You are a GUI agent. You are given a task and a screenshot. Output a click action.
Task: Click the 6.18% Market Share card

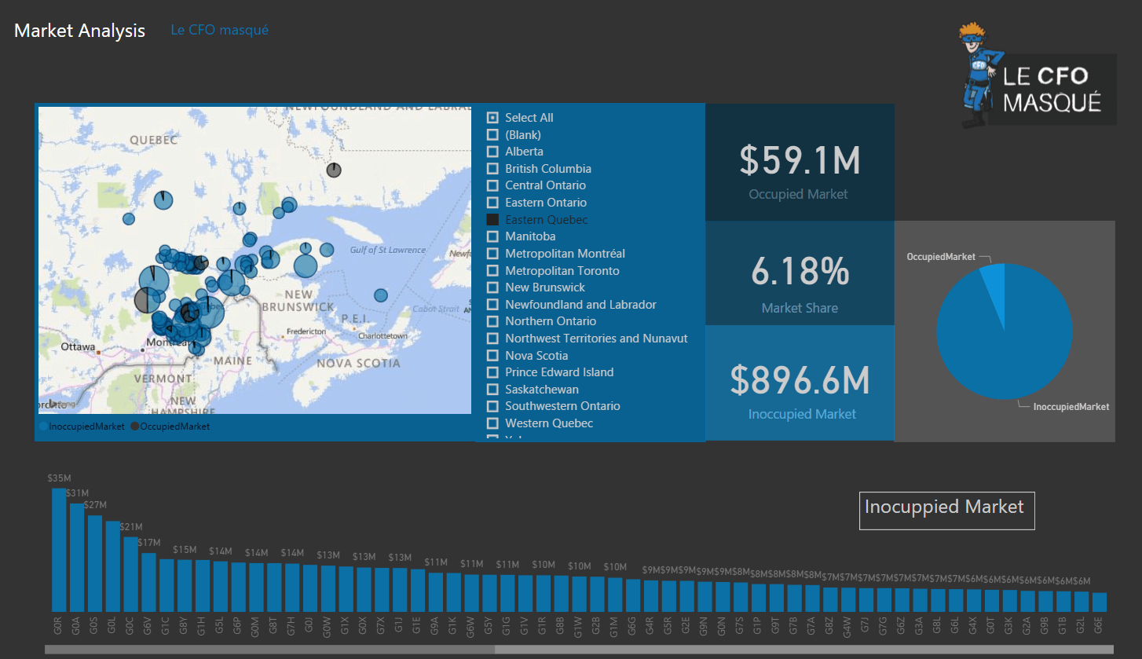[800, 273]
